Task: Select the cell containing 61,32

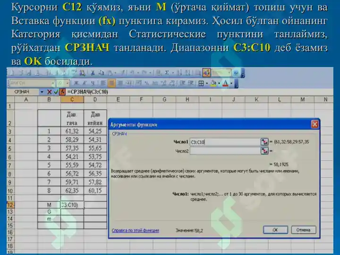Action: click(x=72, y=131)
